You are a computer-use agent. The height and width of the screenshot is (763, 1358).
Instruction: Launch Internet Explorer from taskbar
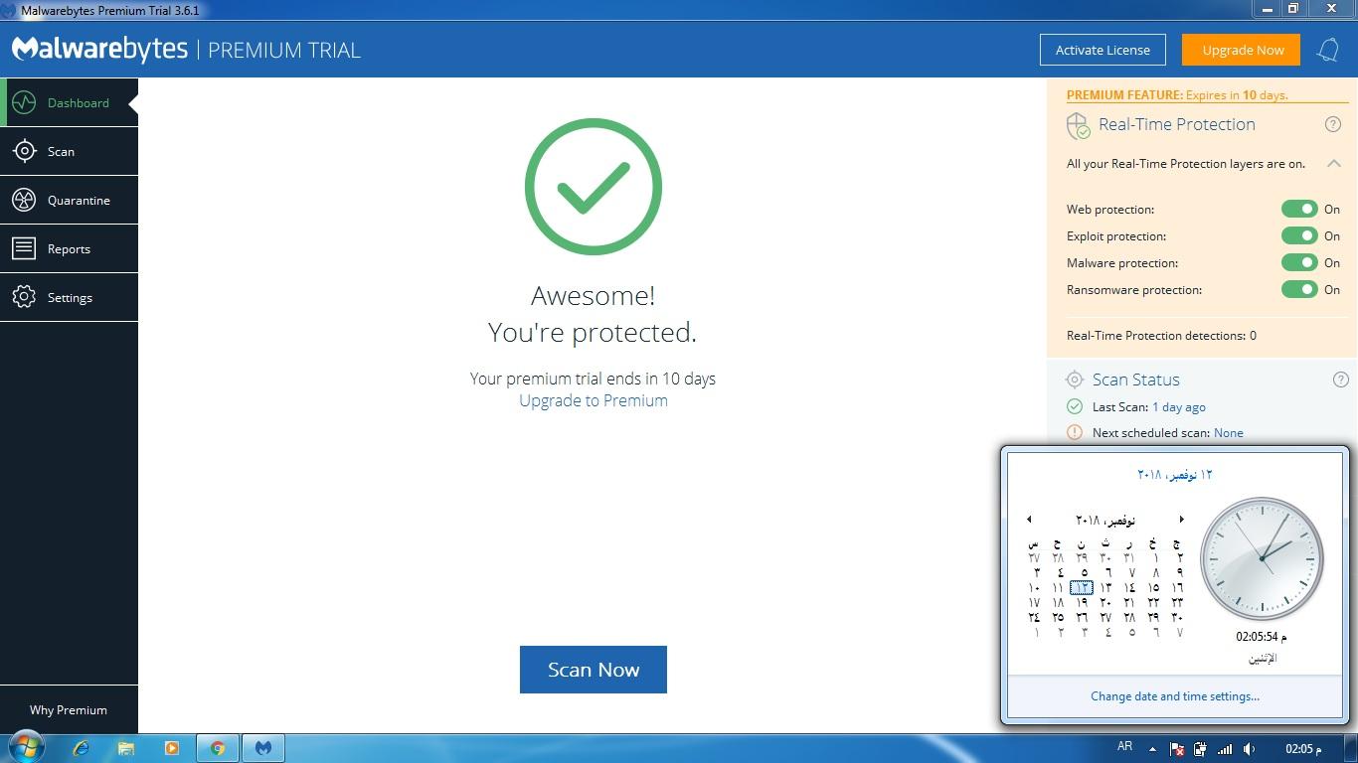81,748
